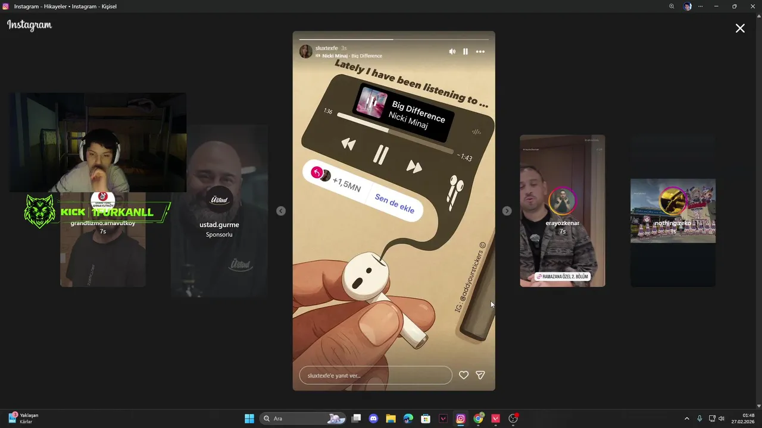Screen dimensions: 762x428
Task: Go to the next story with the right arrow
Action: click(x=507, y=211)
